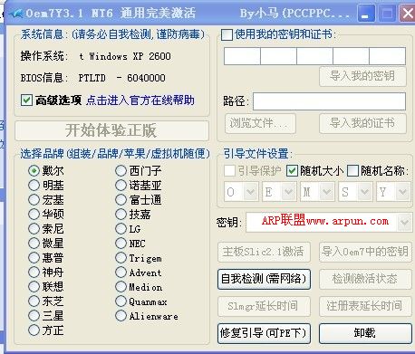This screenshot has height=354, width=415.
Task: Choose the 富士通 brand option
Action: coord(121,200)
